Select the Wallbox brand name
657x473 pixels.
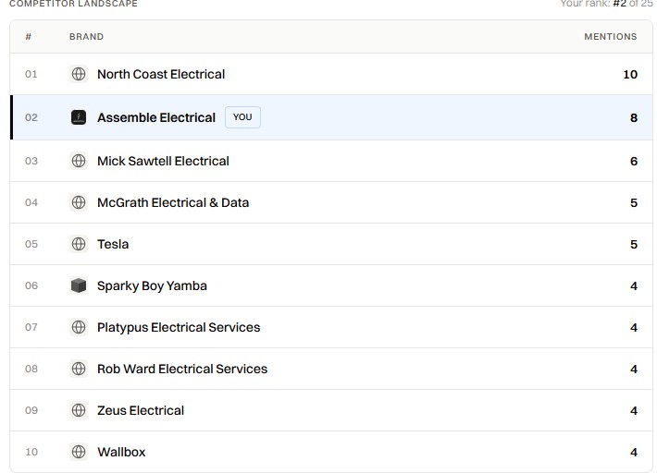(x=121, y=452)
